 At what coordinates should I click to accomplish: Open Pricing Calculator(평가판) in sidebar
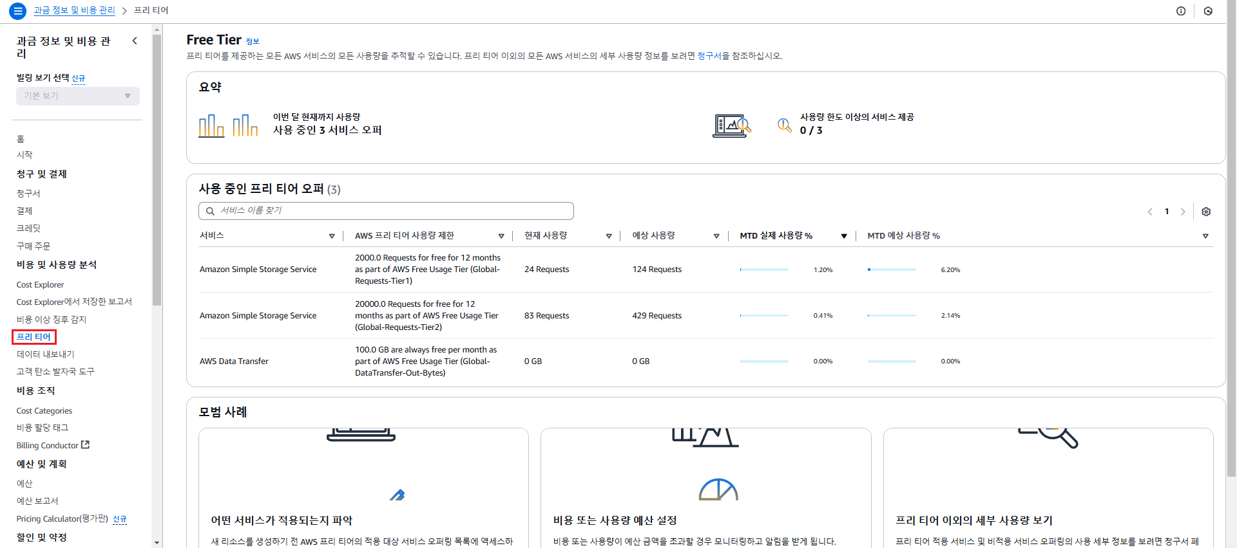[x=62, y=518]
